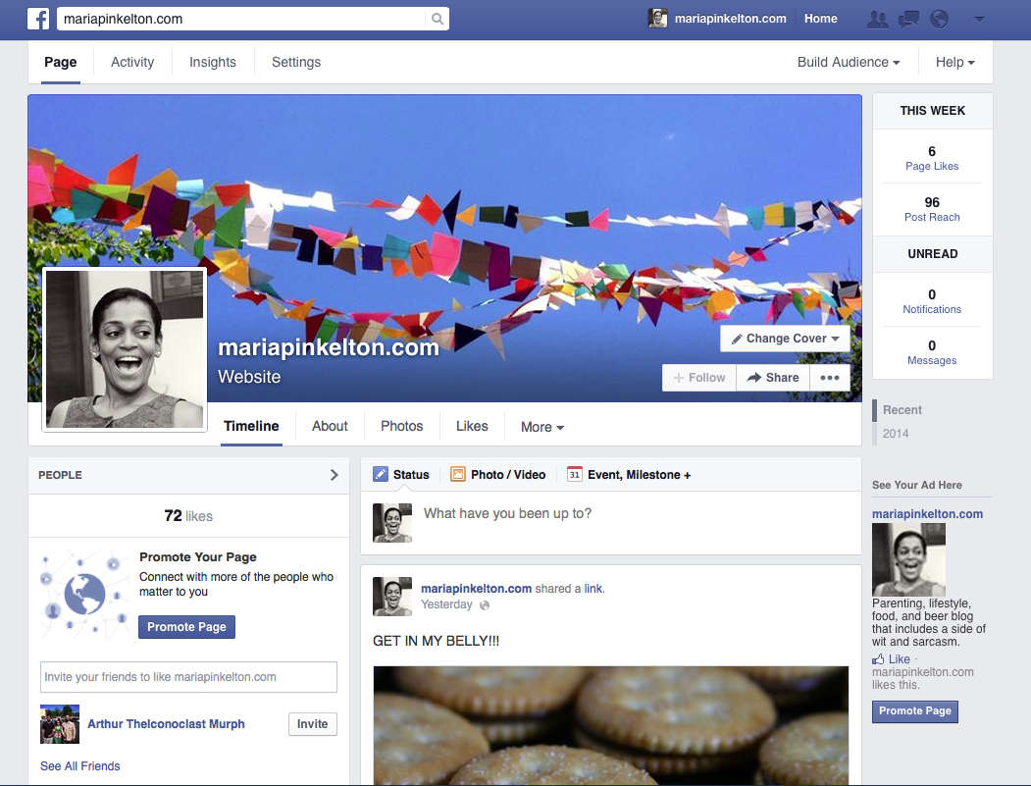Click the three-dots more actions button
The width and height of the screenshot is (1031, 786).
click(x=830, y=378)
